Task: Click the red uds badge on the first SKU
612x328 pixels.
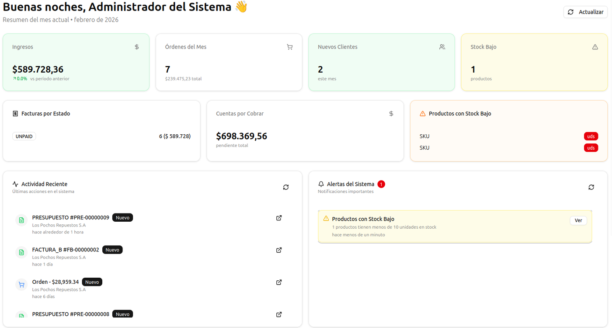Action: pos(591,136)
